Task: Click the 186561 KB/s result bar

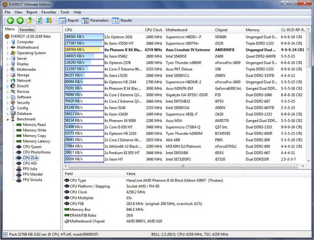Action: 84,37
